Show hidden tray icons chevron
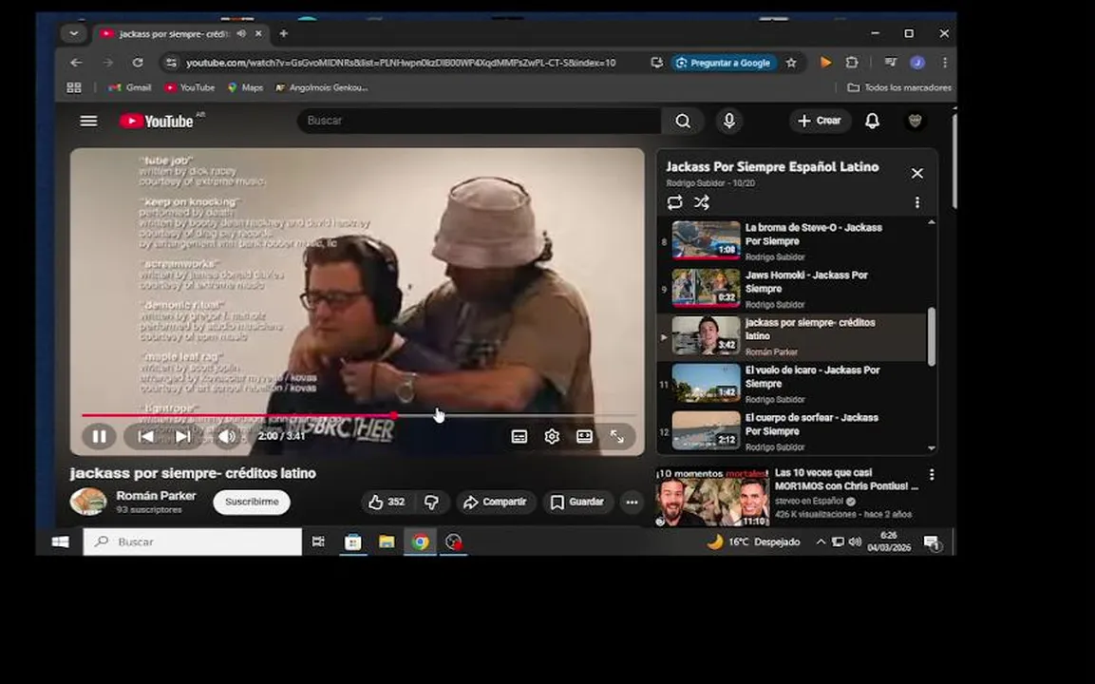This screenshot has width=1095, height=684. [821, 542]
